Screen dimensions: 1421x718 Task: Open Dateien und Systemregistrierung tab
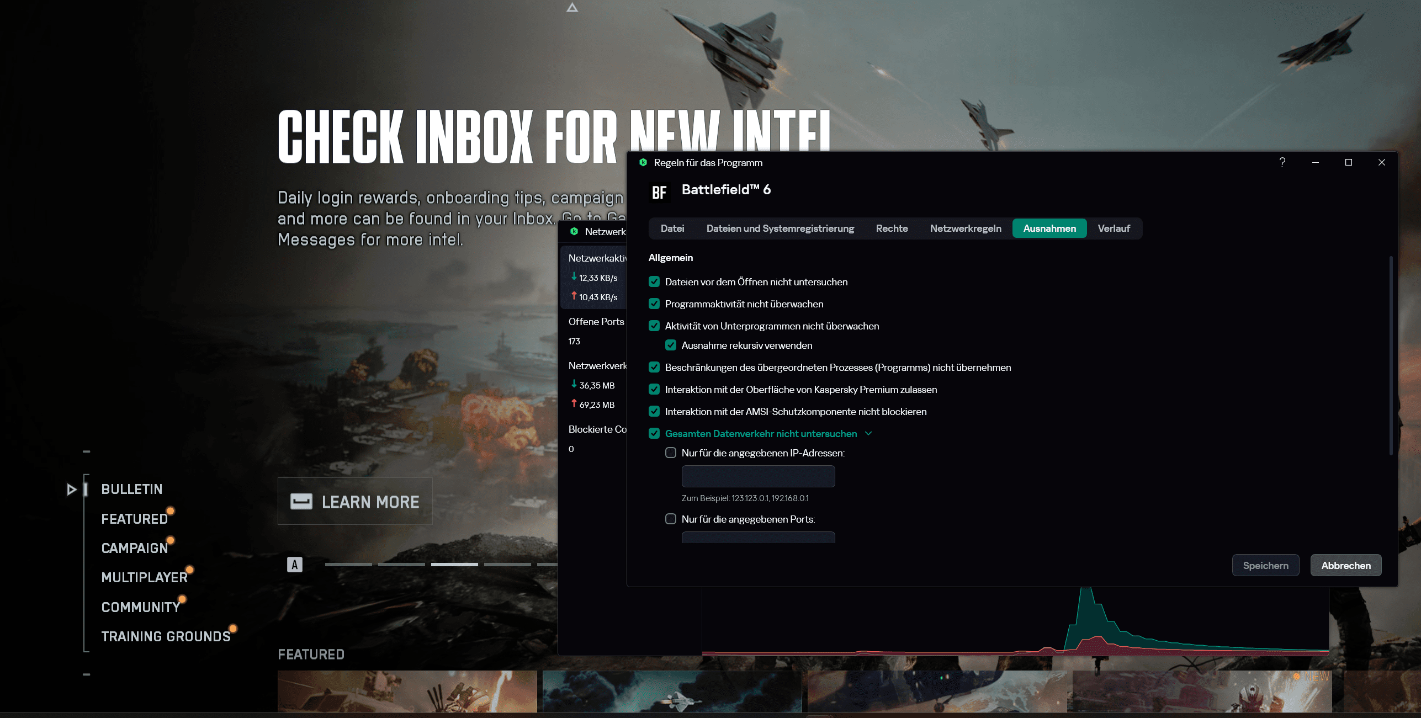(780, 228)
